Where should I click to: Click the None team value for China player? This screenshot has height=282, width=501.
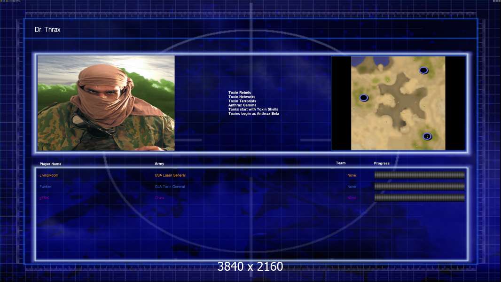tap(352, 198)
